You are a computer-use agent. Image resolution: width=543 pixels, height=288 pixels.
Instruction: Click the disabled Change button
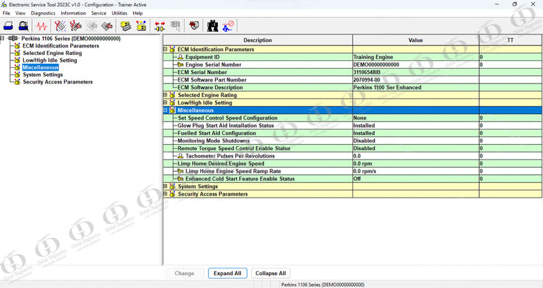[184, 273]
